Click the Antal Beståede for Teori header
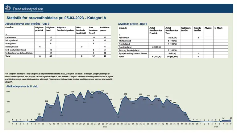This screenshot has width=237, height=134. pyautogui.click(x=172, y=30)
